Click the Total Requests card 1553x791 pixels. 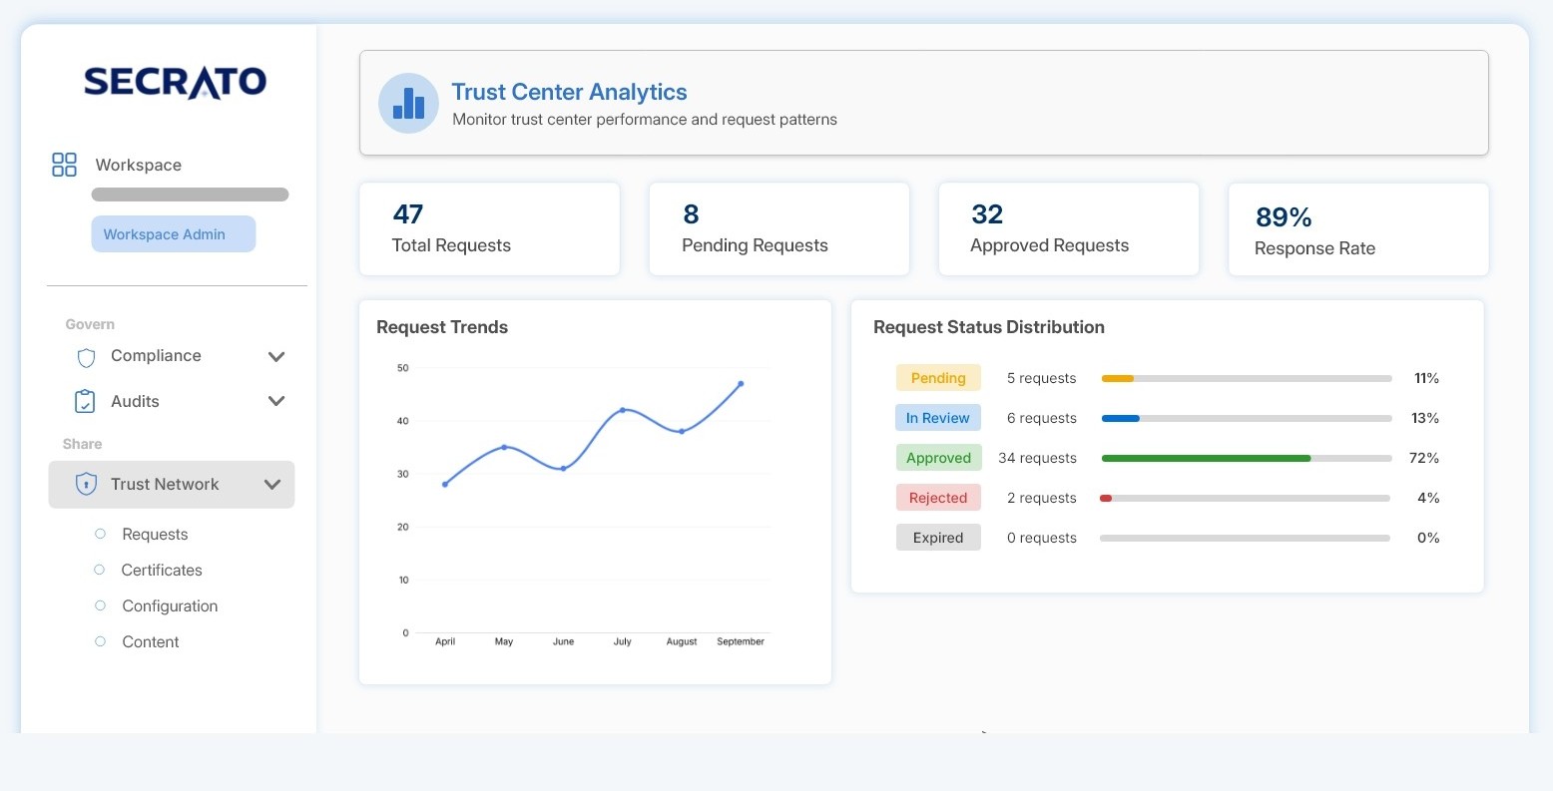489,228
